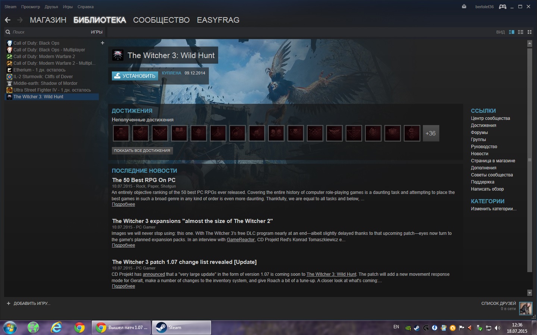This screenshot has height=335, width=537.
Task: Open the bertolet36 account menu
Action: 484,7
